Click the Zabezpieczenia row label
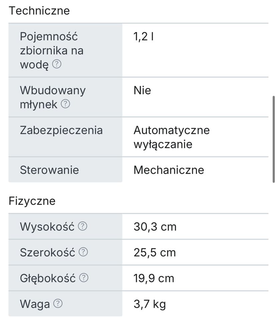The height and width of the screenshot is (333, 277). click(x=61, y=130)
